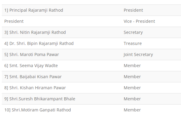Image resolution: width=181 pixels, height=121 pixels.
Task: Click the President designation in first row
Action: click(x=133, y=10)
